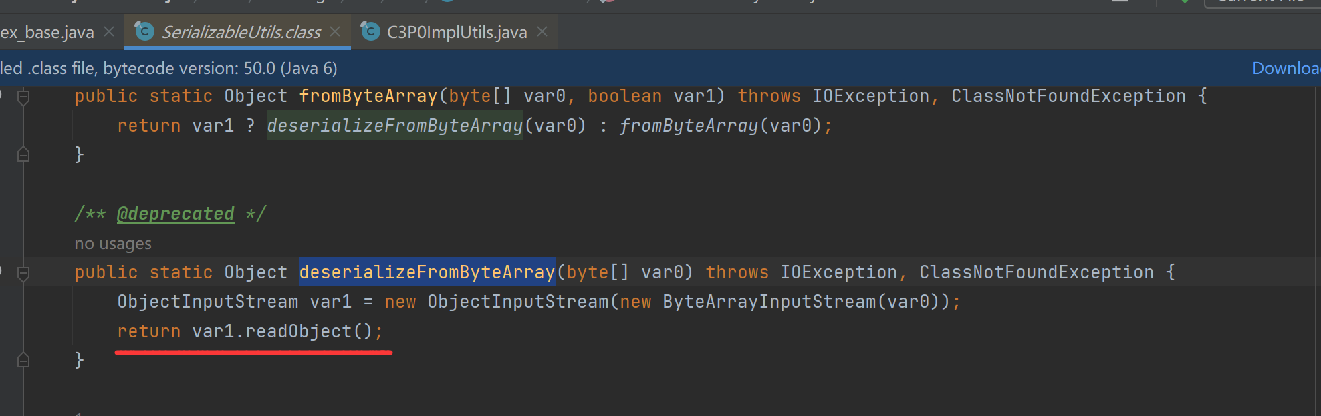The width and height of the screenshot is (1321, 416).
Task: Click the Download link in the banner
Action: [1285, 68]
